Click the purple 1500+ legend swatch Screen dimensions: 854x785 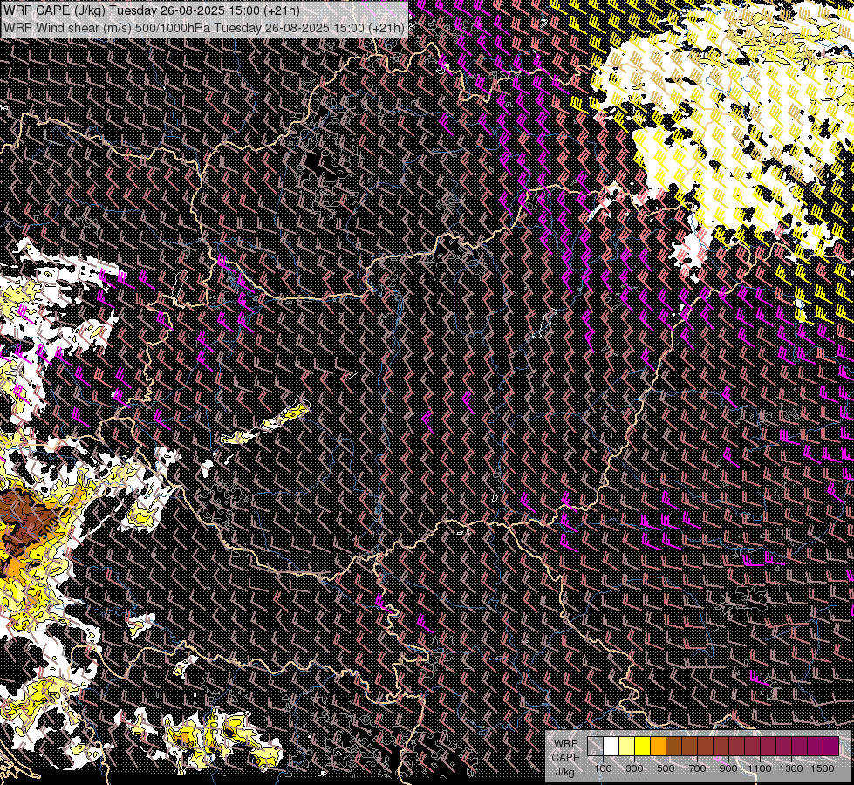click(x=831, y=746)
